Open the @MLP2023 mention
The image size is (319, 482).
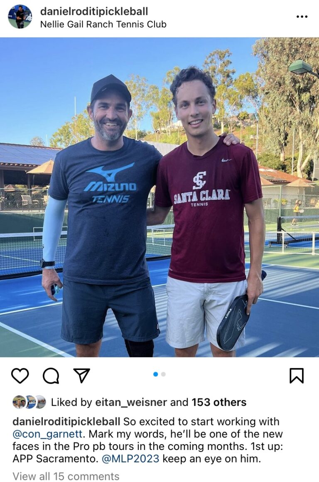click(x=131, y=459)
